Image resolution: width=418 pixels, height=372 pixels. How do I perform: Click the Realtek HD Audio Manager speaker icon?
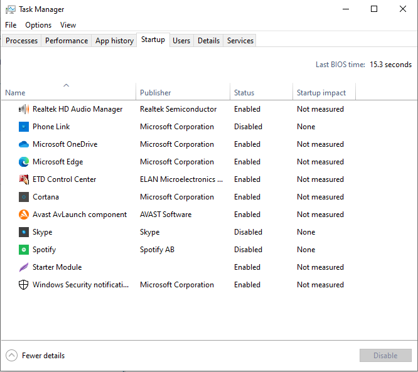pos(24,109)
